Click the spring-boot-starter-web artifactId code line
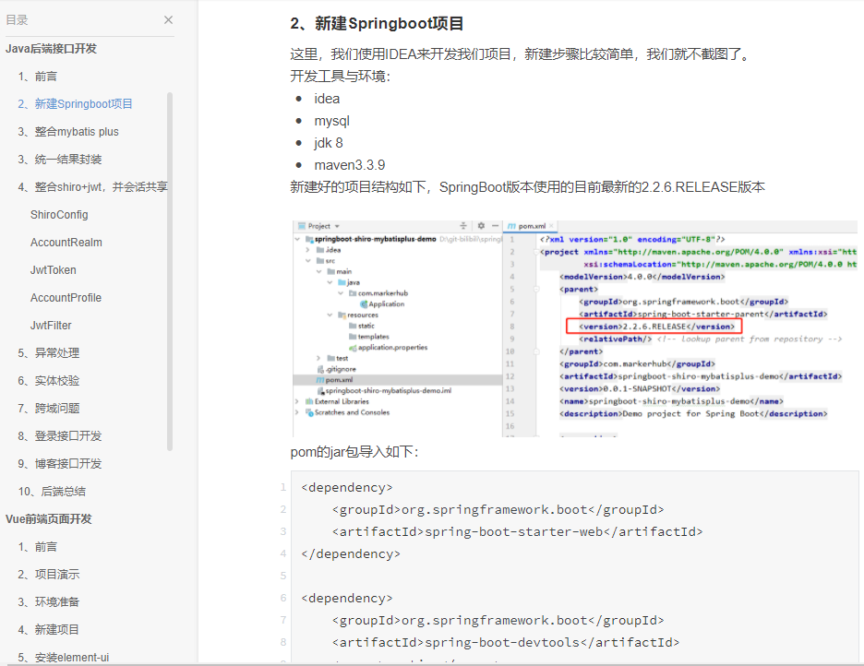The width and height of the screenshot is (864, 666). pyautogui.click(x=518, y=531)
